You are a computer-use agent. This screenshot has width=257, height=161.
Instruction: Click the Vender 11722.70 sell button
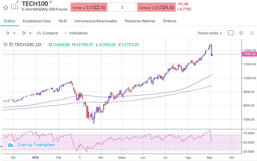point(89,7)
